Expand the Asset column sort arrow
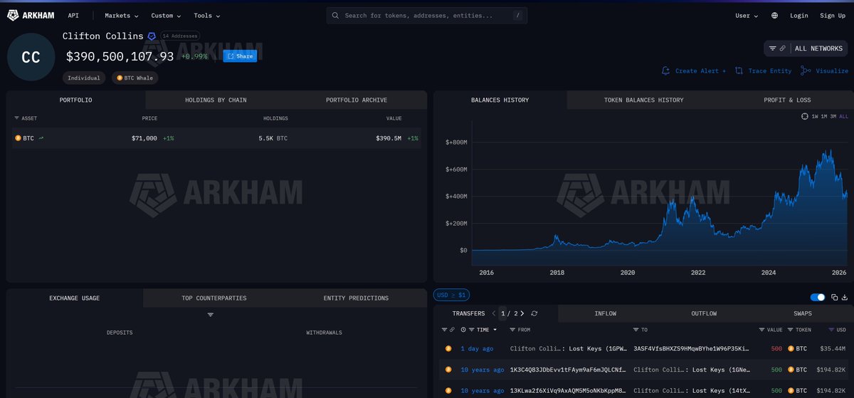854x398 pixels. point(16,118)
